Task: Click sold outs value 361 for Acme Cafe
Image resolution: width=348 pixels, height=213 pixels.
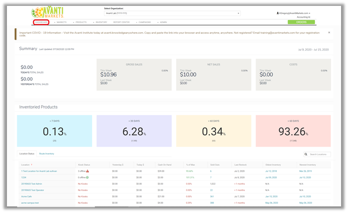Action: click(212, 196)
